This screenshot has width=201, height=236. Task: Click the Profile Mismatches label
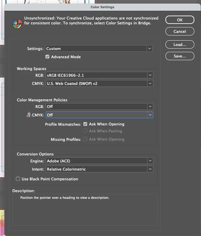[x=63, y=124]
